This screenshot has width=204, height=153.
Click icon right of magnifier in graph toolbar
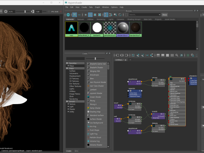[x=181, y=55]
